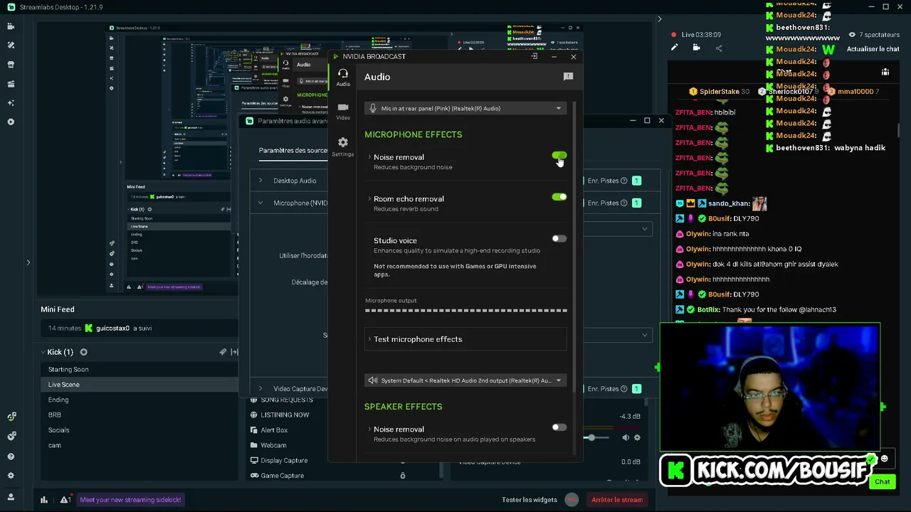The image size is (911, 512).
Task: Click the share icon under Live timer
Action: 719,48
